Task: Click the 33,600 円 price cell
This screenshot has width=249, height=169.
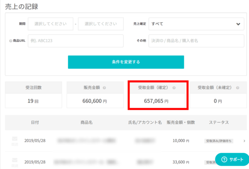Action: [x=181, y=162]
